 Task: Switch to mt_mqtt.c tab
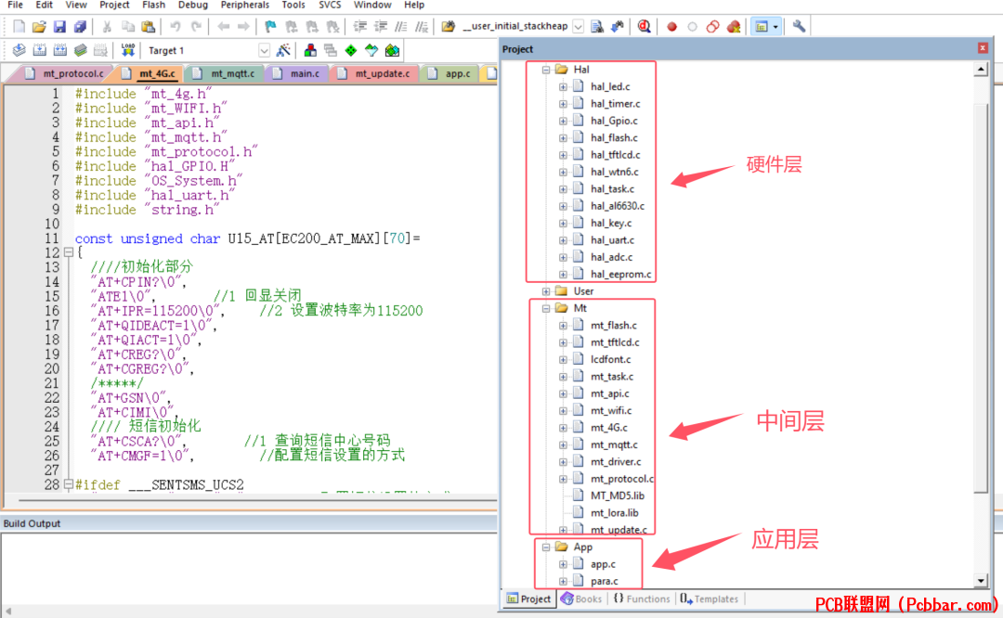pyautogui.click(x=225, y=74)
